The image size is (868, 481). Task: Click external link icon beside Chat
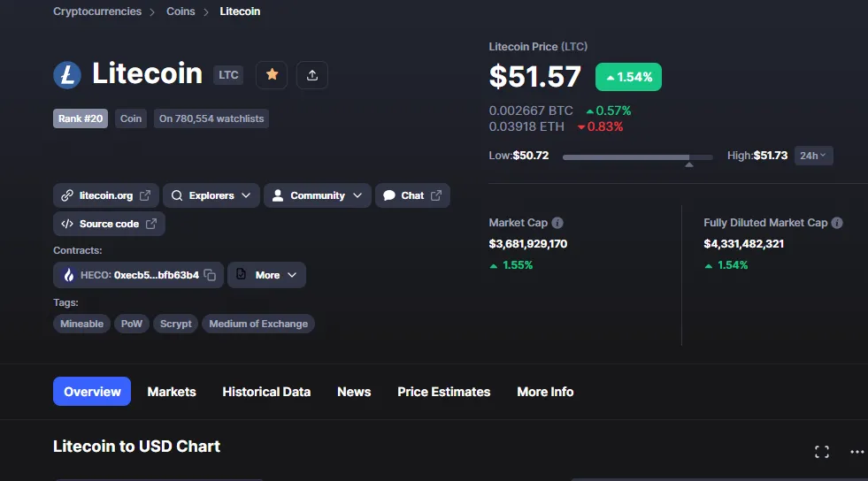[x=436, y=195]
